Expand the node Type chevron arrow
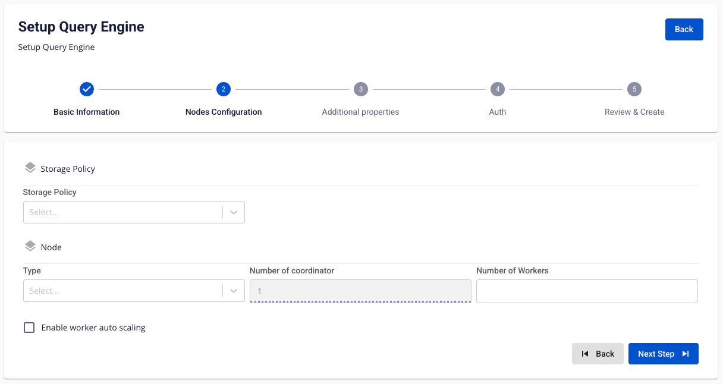The width and height of the screenshot is (723, 384). tap(234, 291)
